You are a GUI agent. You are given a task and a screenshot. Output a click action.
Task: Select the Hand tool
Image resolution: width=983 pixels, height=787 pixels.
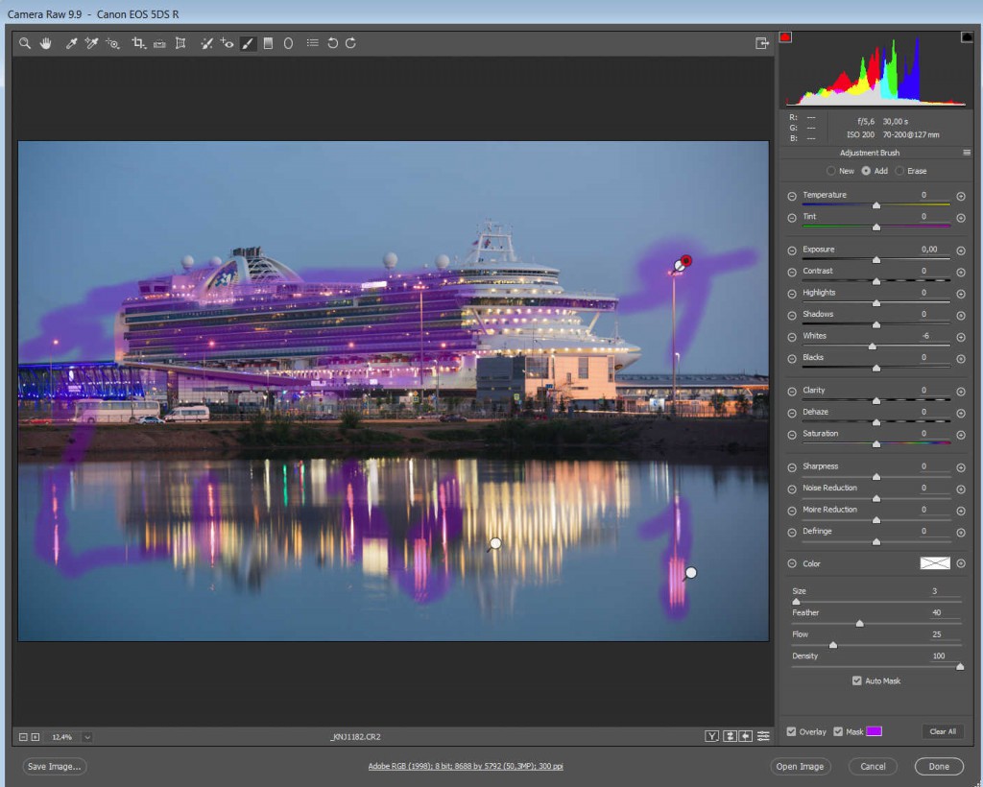(x=45, y=43)
